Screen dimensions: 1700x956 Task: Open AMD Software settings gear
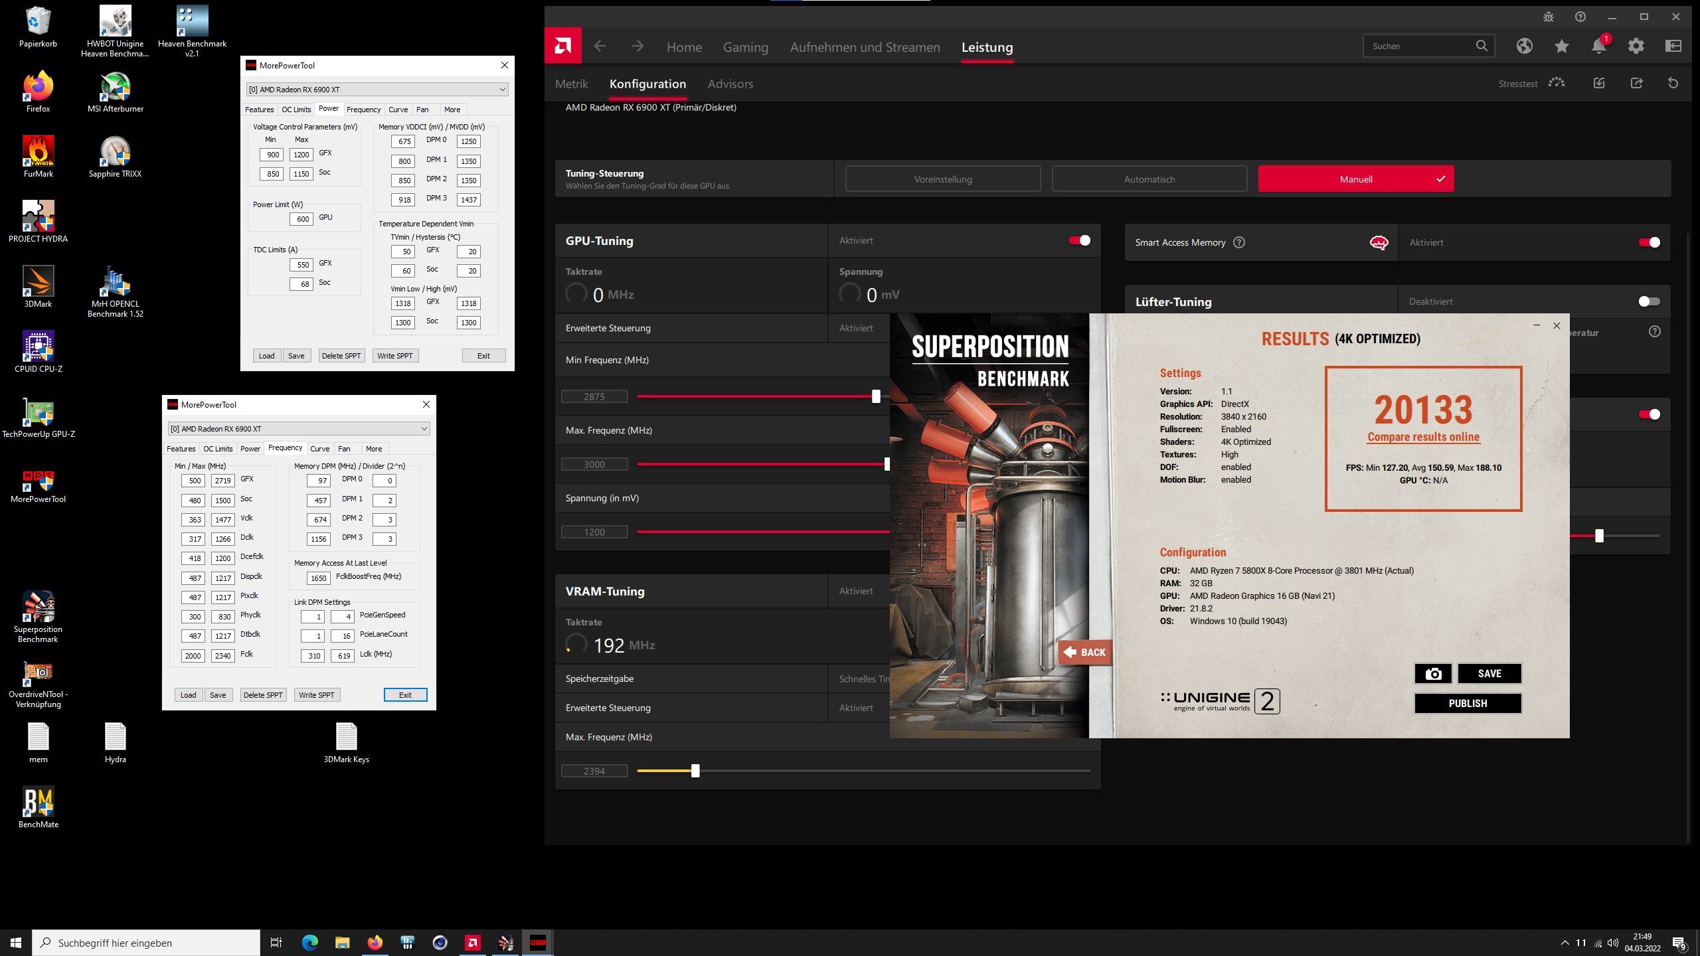[1636, 46]
